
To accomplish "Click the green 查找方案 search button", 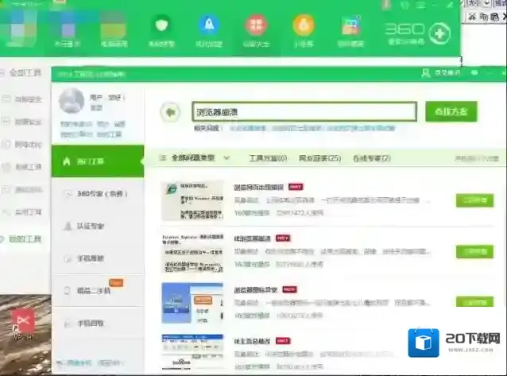I will point(451,111).
